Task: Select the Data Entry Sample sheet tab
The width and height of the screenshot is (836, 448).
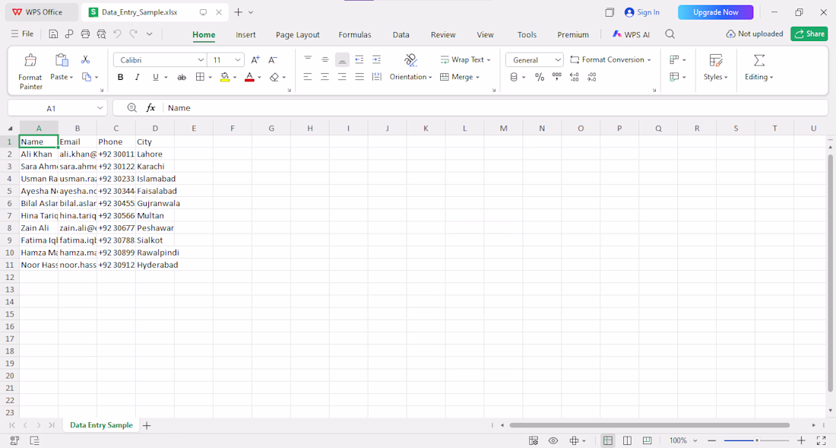Action: pos(101,425)
